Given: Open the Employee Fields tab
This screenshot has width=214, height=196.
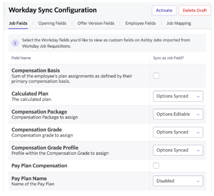Looking at the screenshot, I should [x=141, y=23].
